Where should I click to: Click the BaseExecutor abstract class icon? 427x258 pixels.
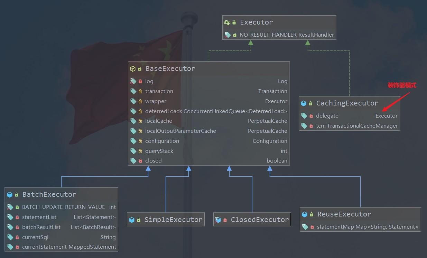coord(133,69)
